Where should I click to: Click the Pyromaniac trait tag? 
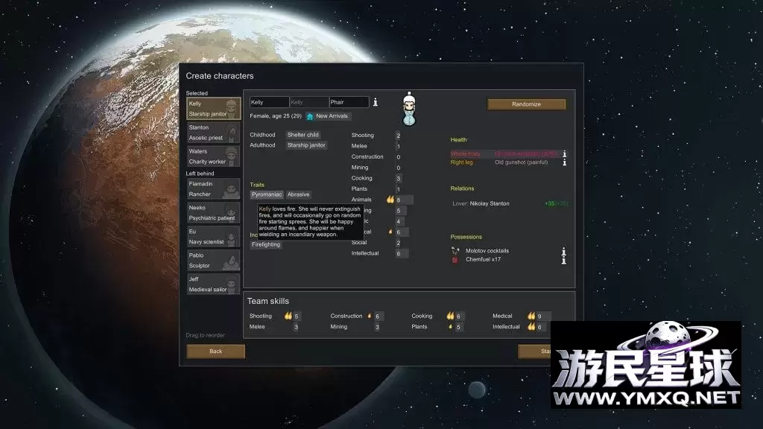[x=267, y=194]
